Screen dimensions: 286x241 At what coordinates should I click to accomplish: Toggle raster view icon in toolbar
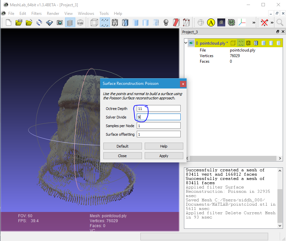click(x=80, y=22)
